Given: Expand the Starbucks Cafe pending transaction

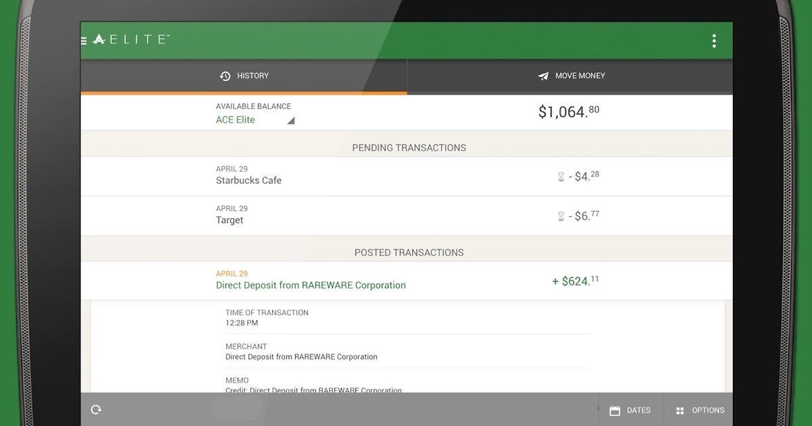Looking at the screenshot, I should tap(248, 181).
